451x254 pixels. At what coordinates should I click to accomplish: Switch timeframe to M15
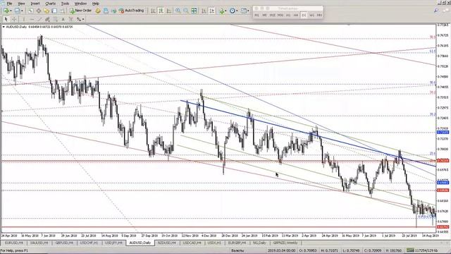coord(273,16)
